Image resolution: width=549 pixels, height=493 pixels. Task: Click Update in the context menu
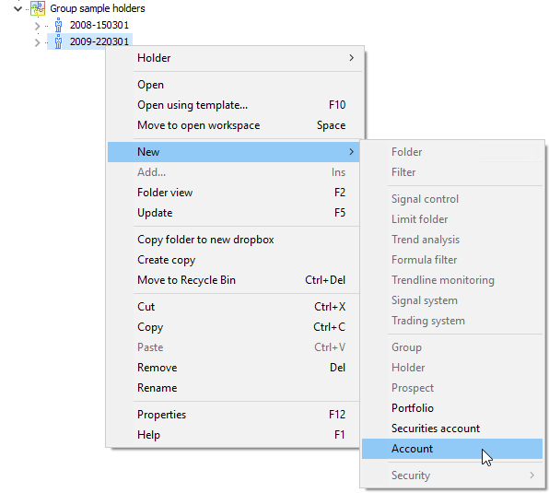tap(234, 213)
